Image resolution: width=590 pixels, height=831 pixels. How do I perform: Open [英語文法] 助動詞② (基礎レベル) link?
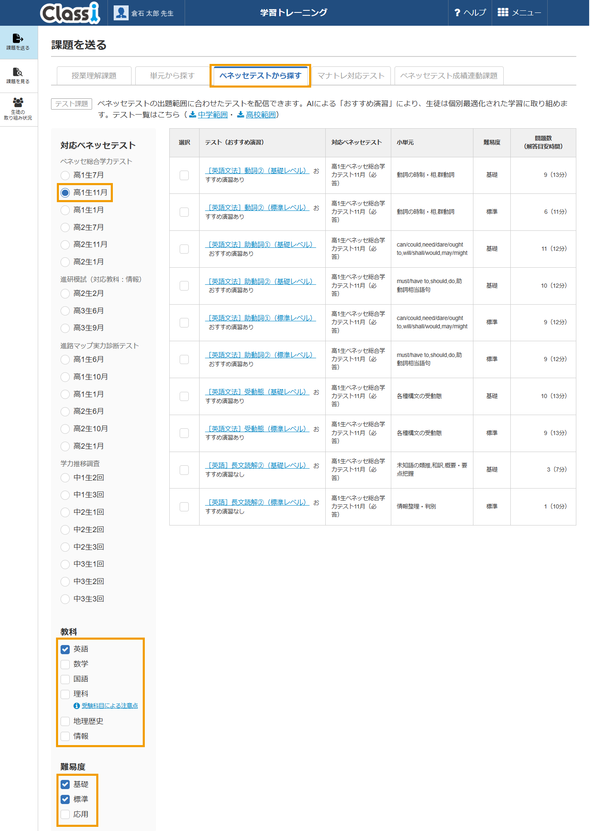(261, 281)
